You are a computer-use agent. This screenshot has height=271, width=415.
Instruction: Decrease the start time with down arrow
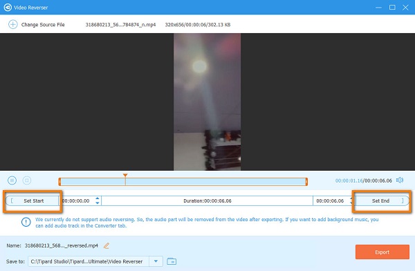point(98,203)
